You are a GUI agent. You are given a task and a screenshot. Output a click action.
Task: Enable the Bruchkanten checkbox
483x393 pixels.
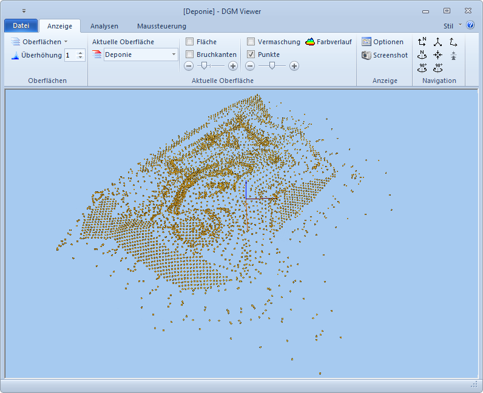tap(190, 54)
